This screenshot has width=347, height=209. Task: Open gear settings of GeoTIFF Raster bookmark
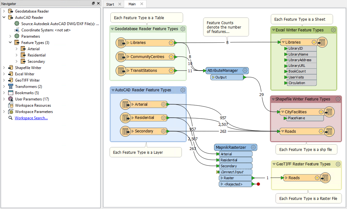click(x=338, y=164)
